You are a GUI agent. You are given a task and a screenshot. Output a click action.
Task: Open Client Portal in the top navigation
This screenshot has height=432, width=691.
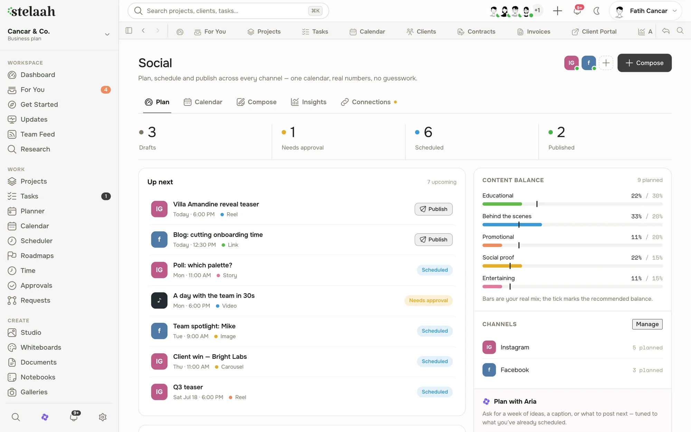point(594,31)
